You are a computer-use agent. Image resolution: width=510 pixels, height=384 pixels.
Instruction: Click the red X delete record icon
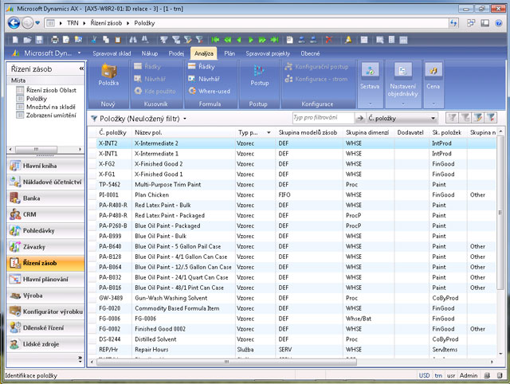(329, 40)
